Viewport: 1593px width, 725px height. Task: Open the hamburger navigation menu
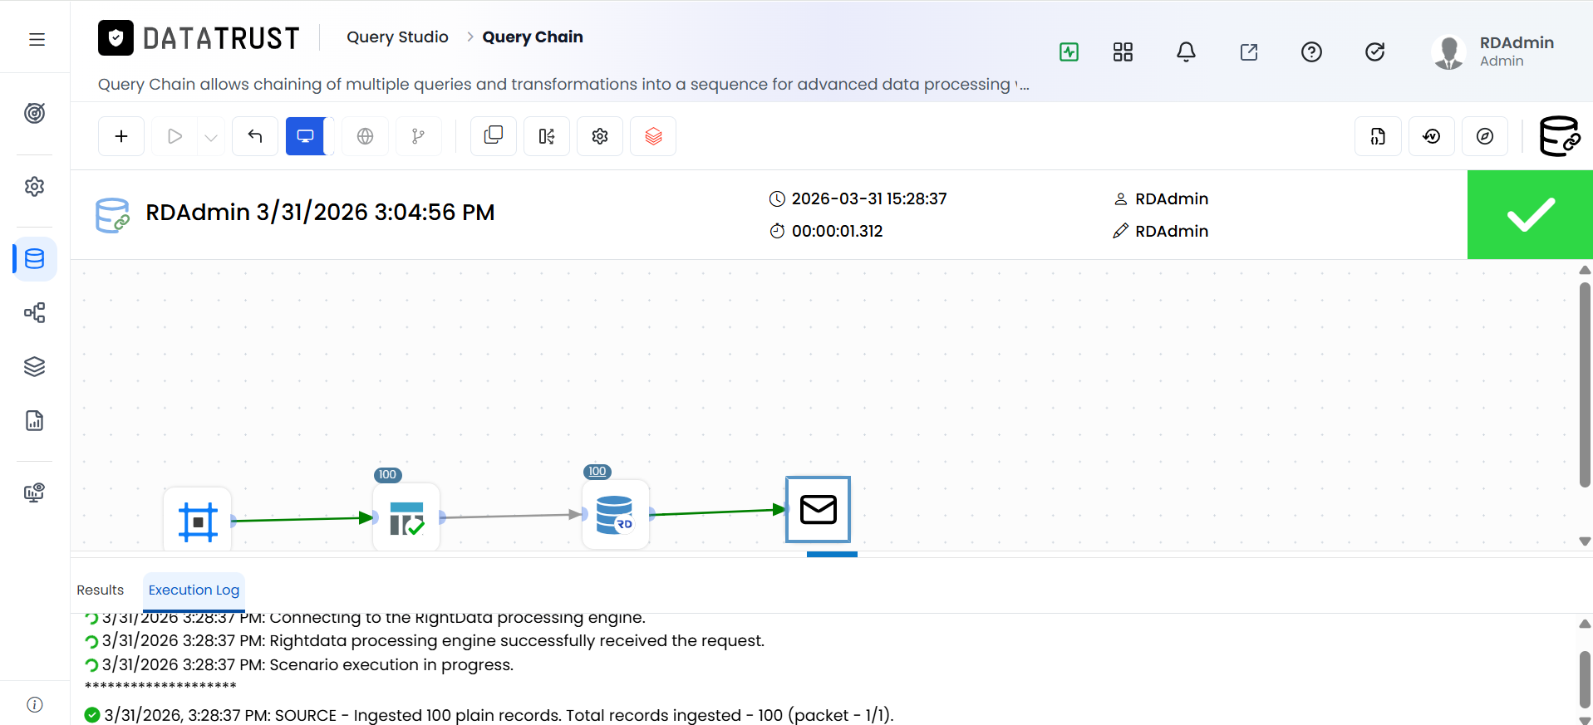pyautogui.click(x=37, y=39)
